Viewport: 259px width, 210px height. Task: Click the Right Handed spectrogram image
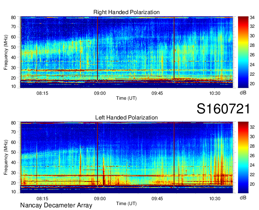126,52
